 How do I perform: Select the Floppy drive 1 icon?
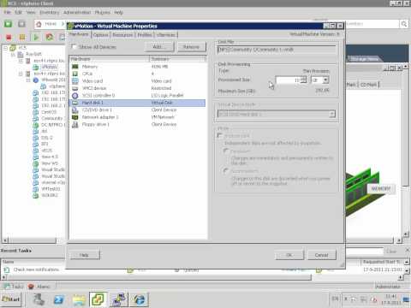coord(75,124)
